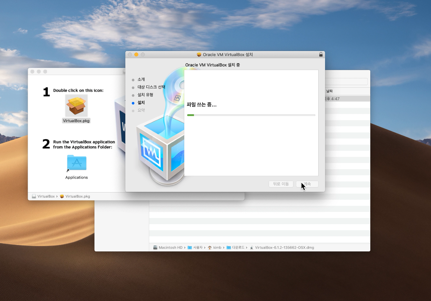Click the Oracle VM VirtualBox 설치 window title

(x=228, y=55)
